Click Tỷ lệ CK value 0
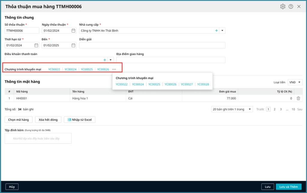 click(x=266, y=98)
